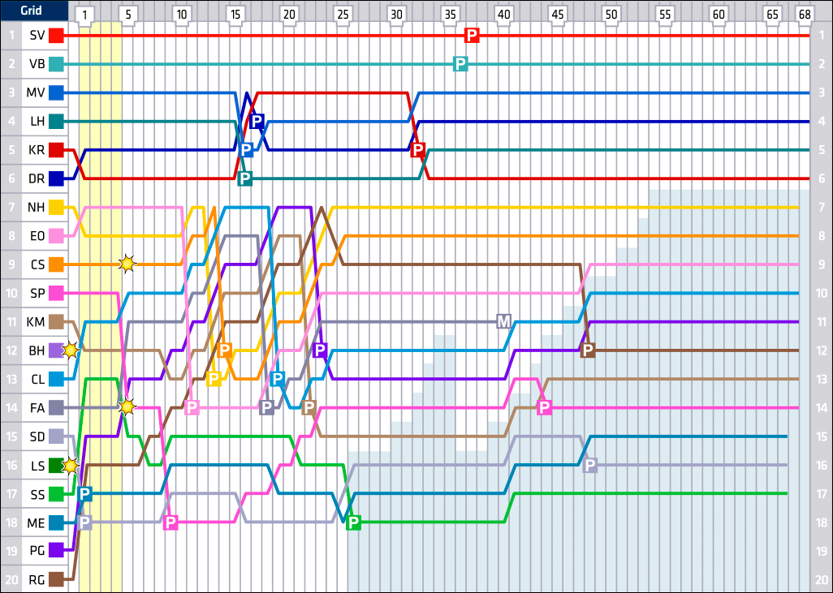Click the yellow P pit marker near lap 13
This screenshot has width=833, height=593.
214,378
